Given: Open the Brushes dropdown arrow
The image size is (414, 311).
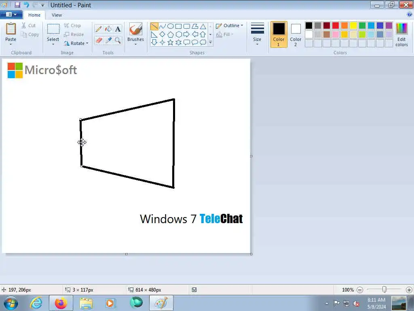Looking at the screenshot, I should pos(135,45).
